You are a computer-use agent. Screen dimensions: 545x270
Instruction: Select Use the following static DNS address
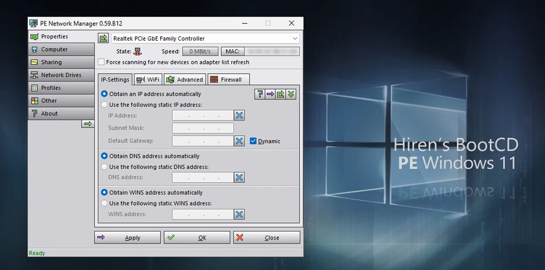[x=104, y=167]
